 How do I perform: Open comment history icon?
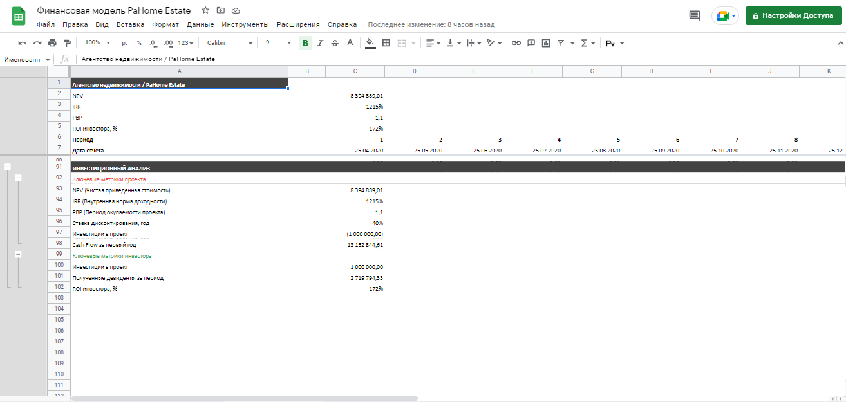(x=695, y=15)
